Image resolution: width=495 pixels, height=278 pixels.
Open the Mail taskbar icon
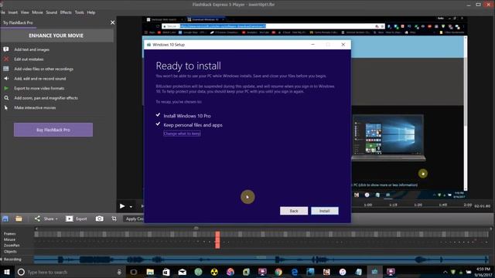[x=183, y=272]
